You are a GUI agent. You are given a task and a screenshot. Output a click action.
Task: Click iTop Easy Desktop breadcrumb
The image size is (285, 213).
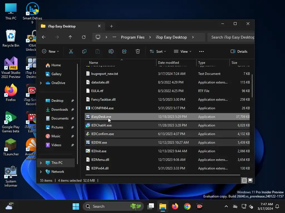[171, 37]
